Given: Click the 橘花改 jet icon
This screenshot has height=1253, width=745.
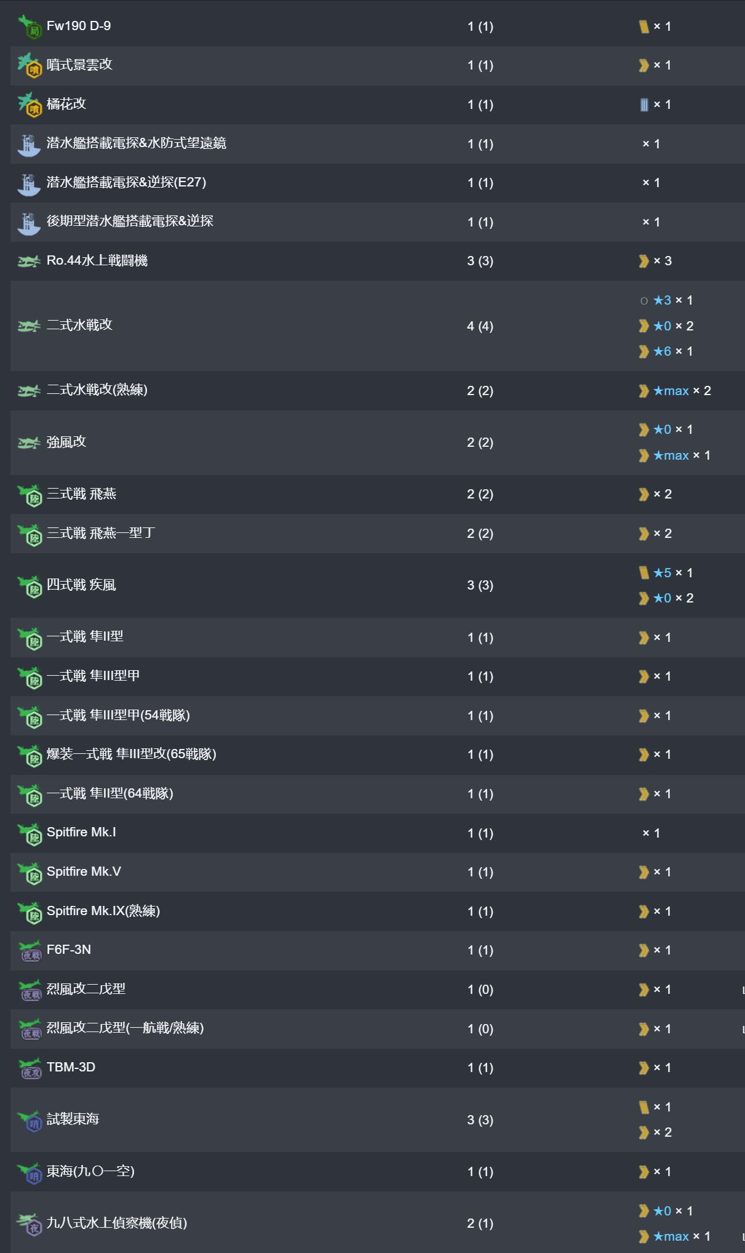Looking at the screenshot, I should coord(29,105).
